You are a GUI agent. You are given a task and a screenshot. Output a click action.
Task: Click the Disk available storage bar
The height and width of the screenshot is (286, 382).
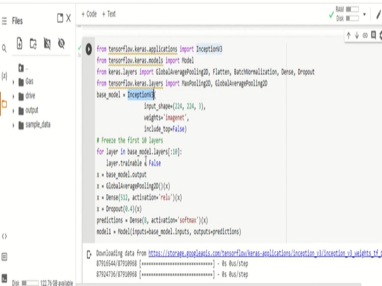30,283
